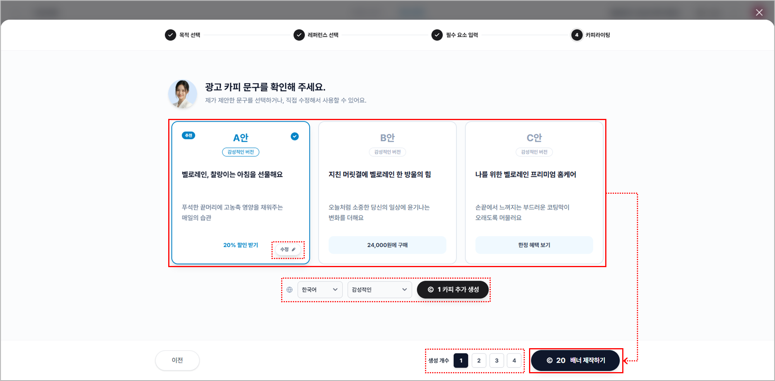Click the 레퍼런스 선택 step check icon

[x=299, y=35]
